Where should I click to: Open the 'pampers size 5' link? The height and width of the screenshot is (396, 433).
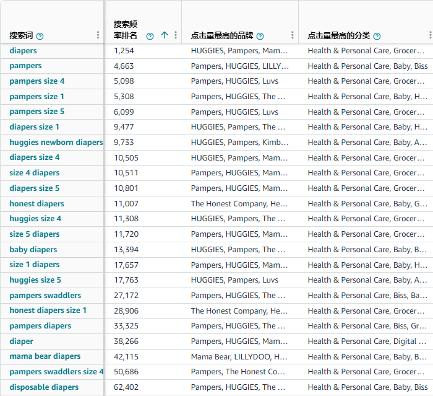coord(36,112)
